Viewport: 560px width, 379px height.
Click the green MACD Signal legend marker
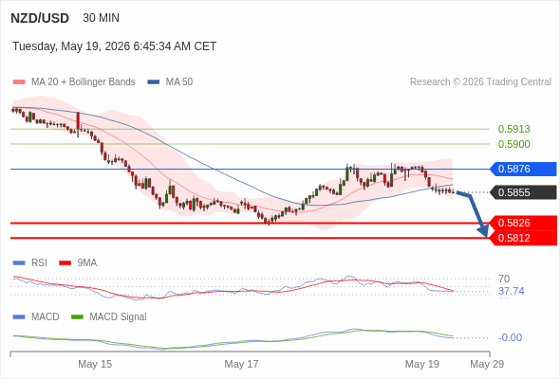pos(77,317)
